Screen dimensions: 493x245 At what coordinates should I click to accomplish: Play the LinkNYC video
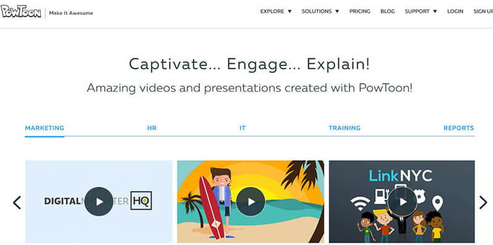coord(402,201)
